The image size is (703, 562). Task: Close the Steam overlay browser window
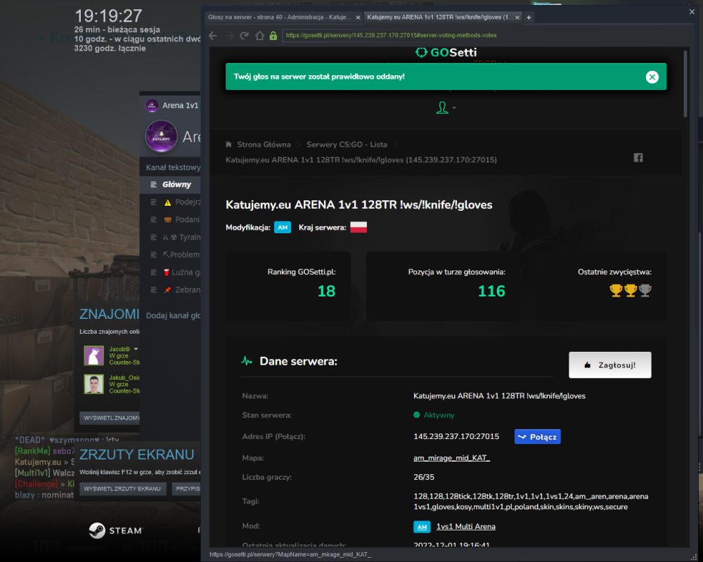(692, 12)
